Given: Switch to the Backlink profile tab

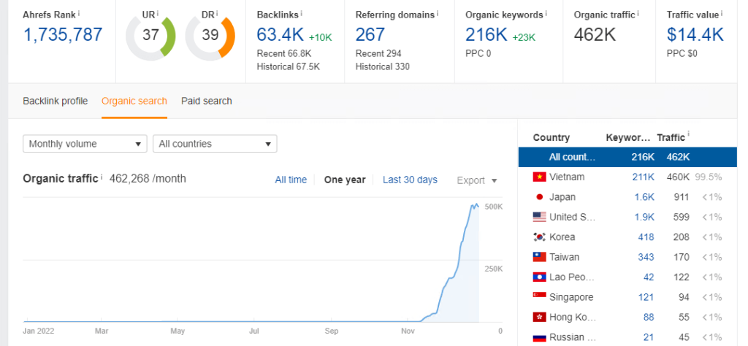Looking at the screenshot, I should [x=56, y=101].
